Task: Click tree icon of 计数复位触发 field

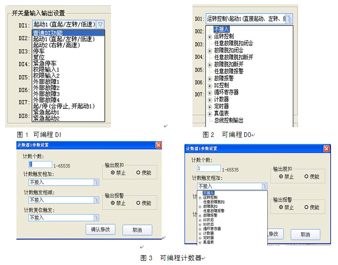Action: click(96, 218)
